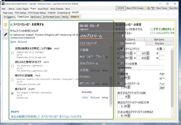Decrease 次点以降のアクティビティの明るさ spinner
This screenshot has height=125, width=181.
(x=129, y=116)
